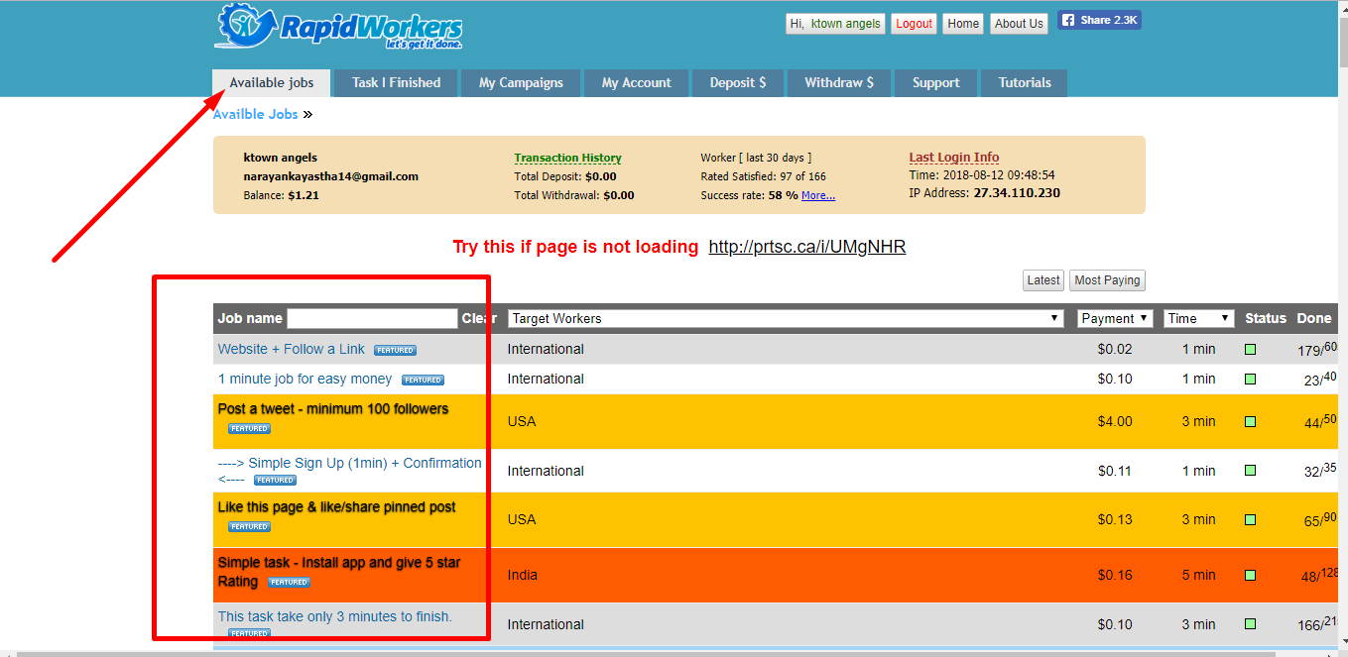This screenshot has height=657, width=1348.
Task: Click the FEATURED badge under 'Post a tweet' job
Action: point(249,428)
